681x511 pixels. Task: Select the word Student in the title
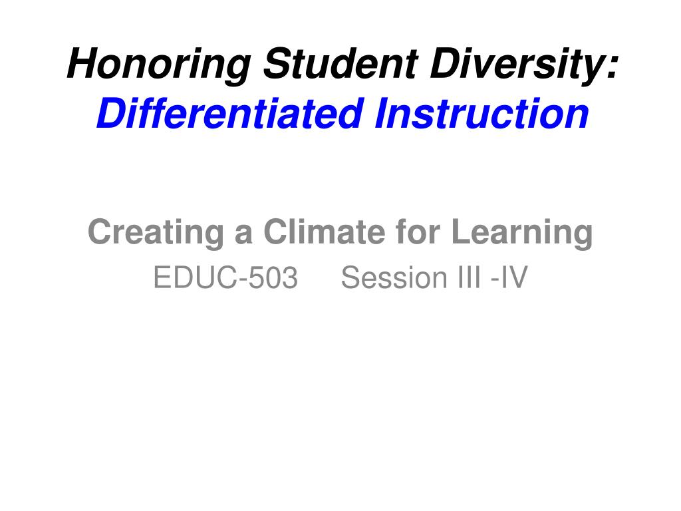click(341, 63)
